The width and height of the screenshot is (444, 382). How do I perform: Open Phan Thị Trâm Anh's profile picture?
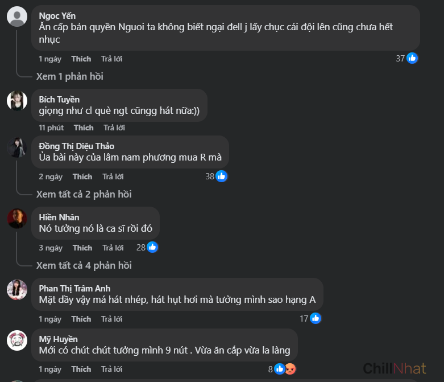click(x=17, y=289)
